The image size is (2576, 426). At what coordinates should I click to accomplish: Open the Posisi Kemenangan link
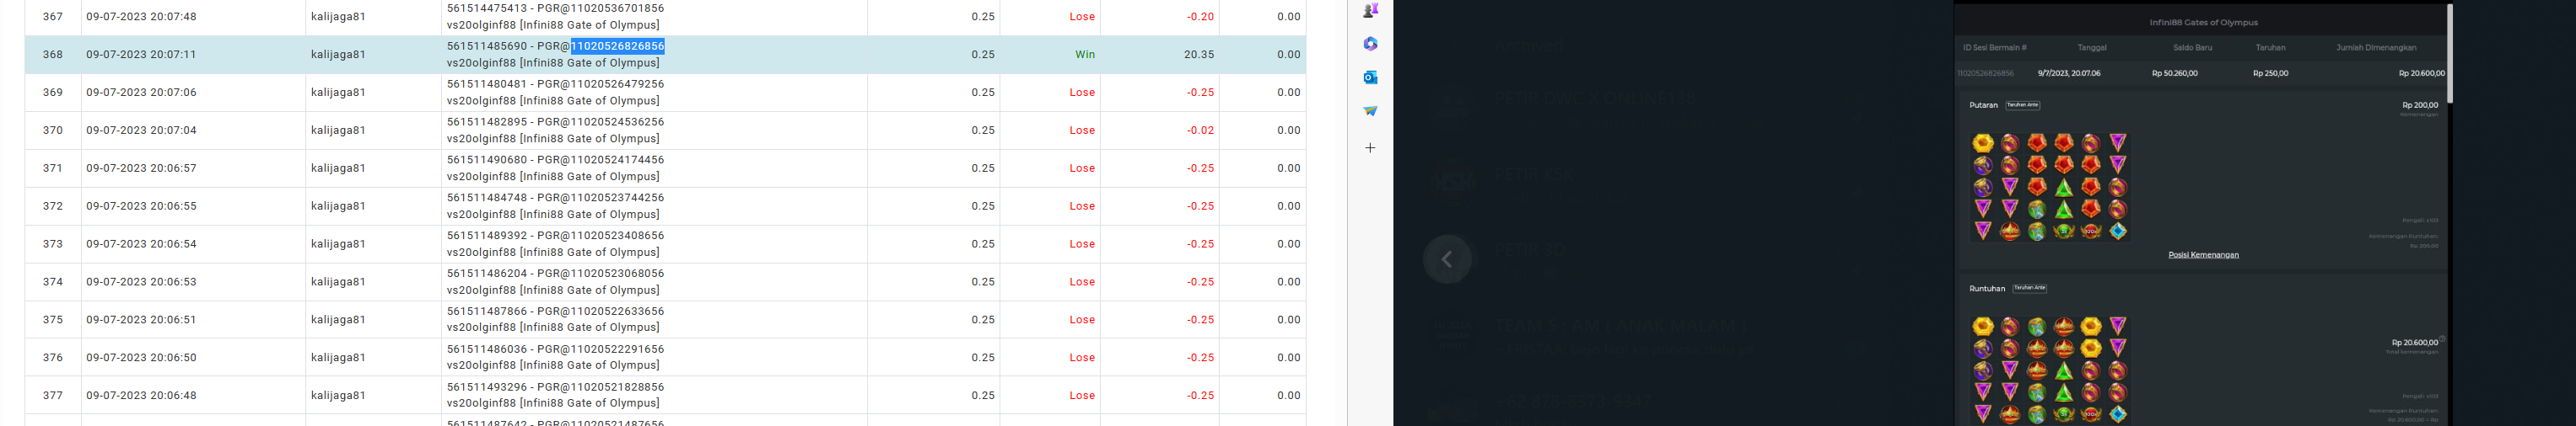[2203, 254]
